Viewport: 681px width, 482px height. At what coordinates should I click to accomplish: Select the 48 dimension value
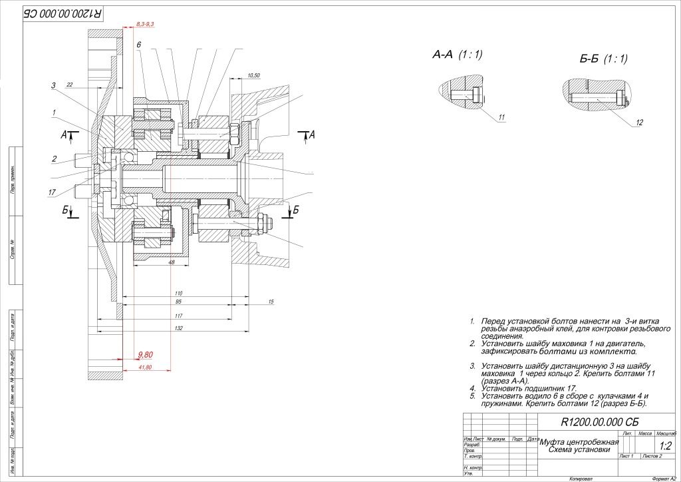click(172, 262)
